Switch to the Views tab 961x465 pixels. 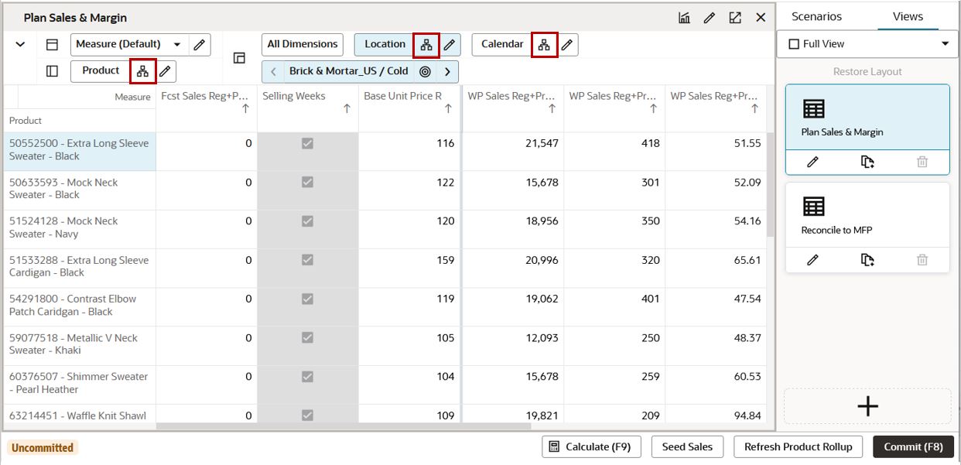(x=908, y=16)
